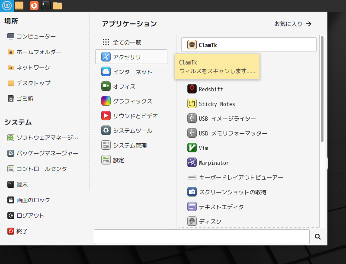Launch スクリーンショットの取得

(x=249, y=192)
